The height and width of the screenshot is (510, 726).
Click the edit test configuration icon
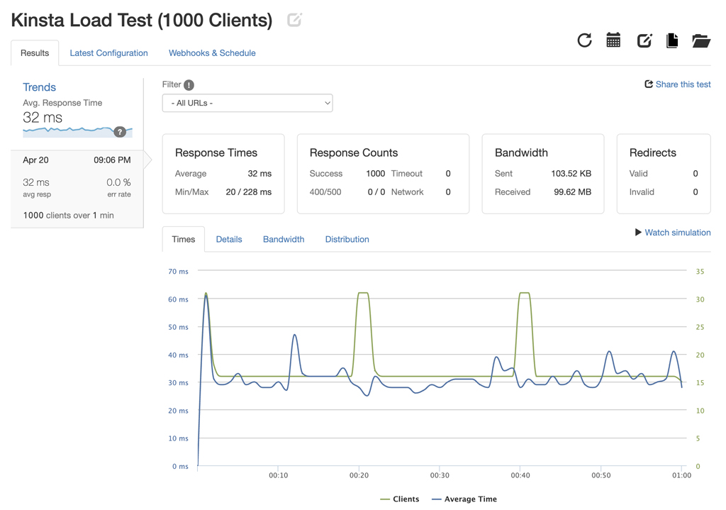[x=644, y=40]
